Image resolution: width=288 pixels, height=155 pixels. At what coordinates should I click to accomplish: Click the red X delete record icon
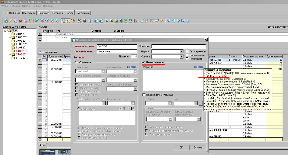pos(20,21)
